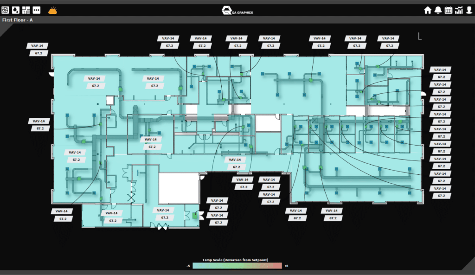The width and height of the screenshot is (475, 275).
Task: Open the fan/air handling systems view
Action: click(x=5, y=10)
